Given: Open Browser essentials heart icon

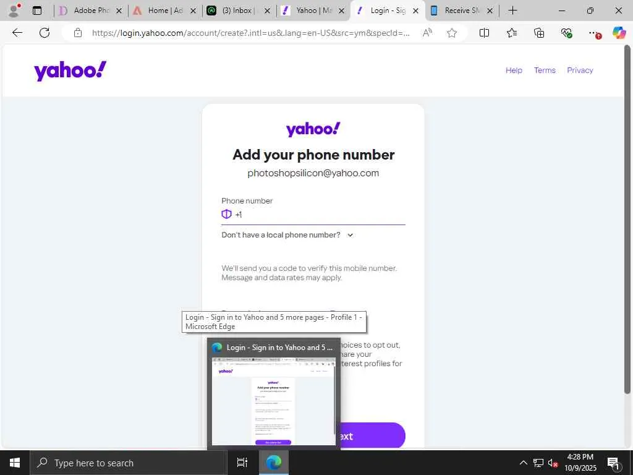Looking at the screenshot, I should [x=566, y=33].
